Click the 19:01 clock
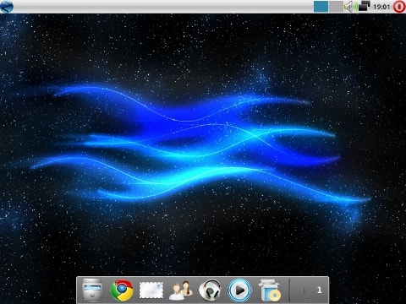This screenshot has width=406, height=304. [x=381, y=7]
